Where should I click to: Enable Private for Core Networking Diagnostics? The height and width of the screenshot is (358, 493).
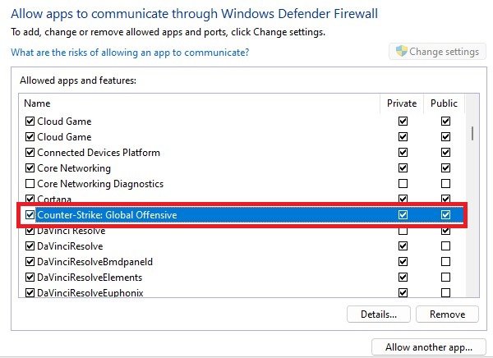[403, 184]
